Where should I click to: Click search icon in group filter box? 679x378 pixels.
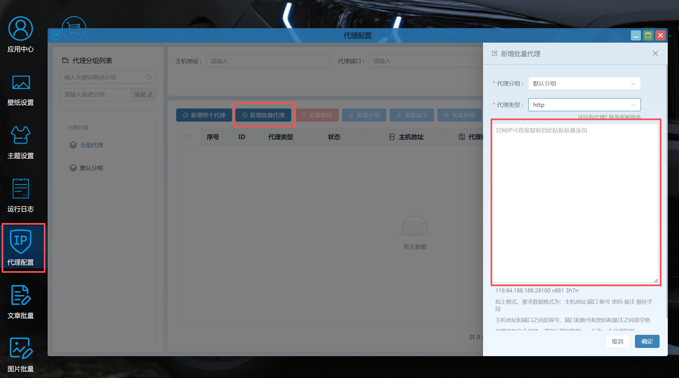coord(149,77)
